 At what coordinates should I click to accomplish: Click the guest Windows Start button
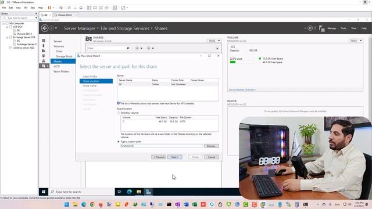point(44,192)
